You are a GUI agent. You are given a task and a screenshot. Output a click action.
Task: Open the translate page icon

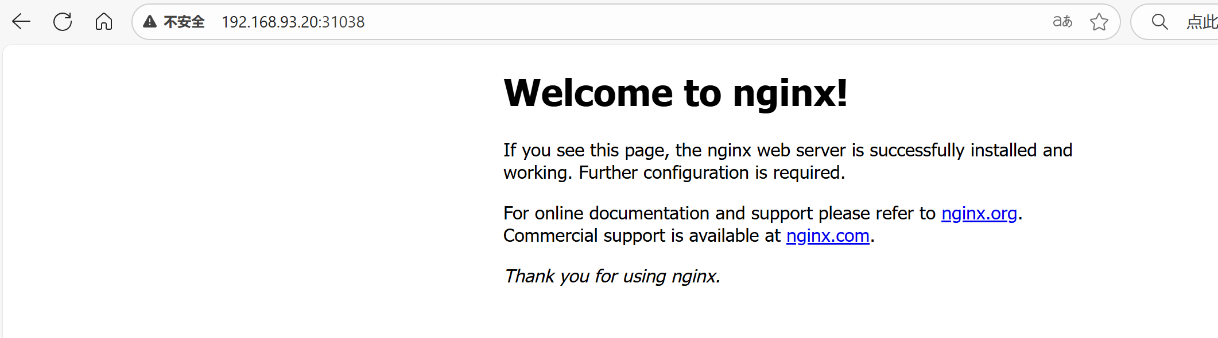point(1062,22)
